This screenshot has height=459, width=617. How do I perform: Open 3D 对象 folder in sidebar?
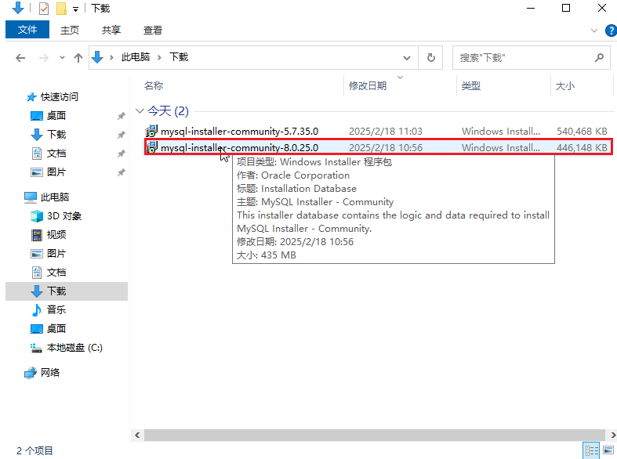[x=64, y=215]
